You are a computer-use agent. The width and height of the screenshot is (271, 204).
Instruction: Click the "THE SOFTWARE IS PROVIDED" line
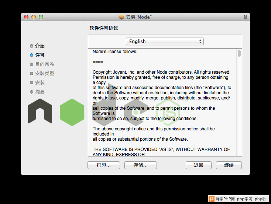(x=161, y=150)
